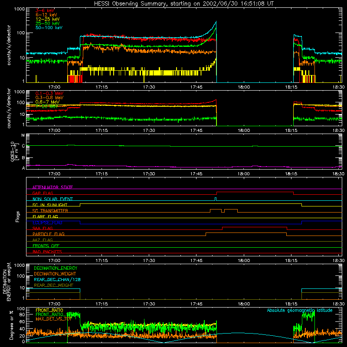
Task: Select the A class label on GOES axis
Action: point(23,168)
